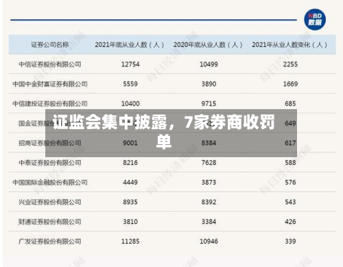Click the value 10499

(x=209, y=65)
